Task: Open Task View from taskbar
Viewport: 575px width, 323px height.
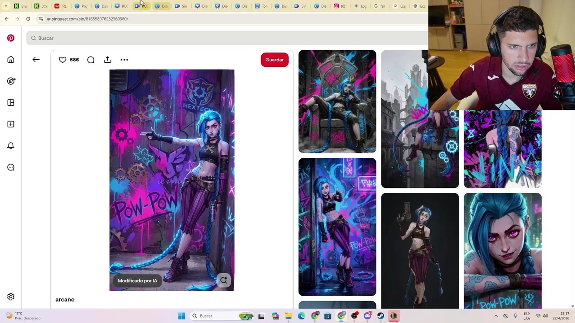Action: click(261, 316)
